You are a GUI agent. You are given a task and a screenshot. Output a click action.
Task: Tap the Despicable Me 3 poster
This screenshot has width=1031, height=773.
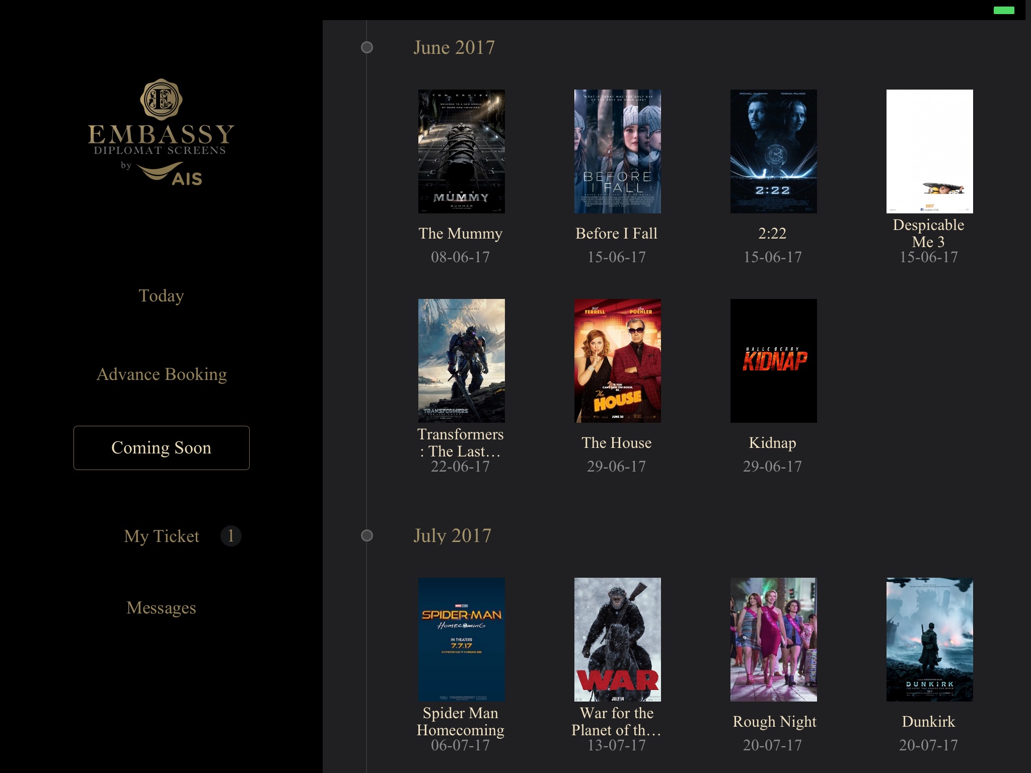(x=929, y=151)
